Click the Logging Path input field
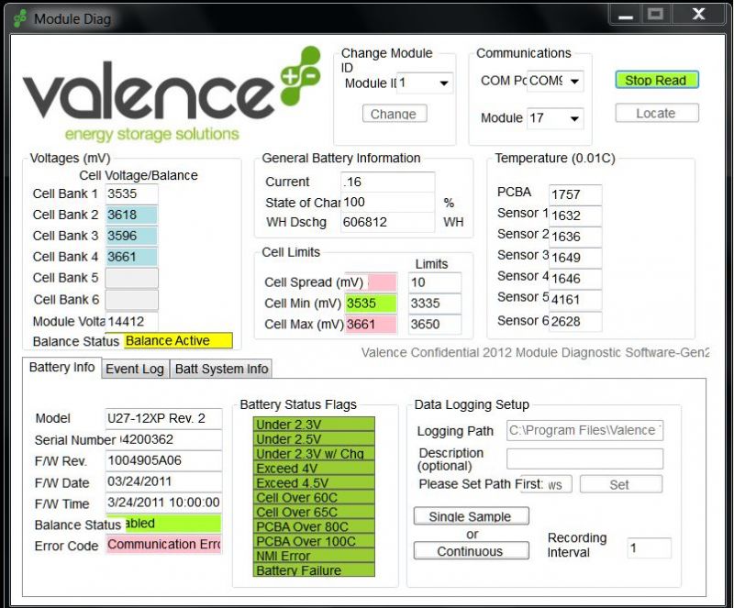The width and height of the screenshot is (734, 608). (584, 431)
